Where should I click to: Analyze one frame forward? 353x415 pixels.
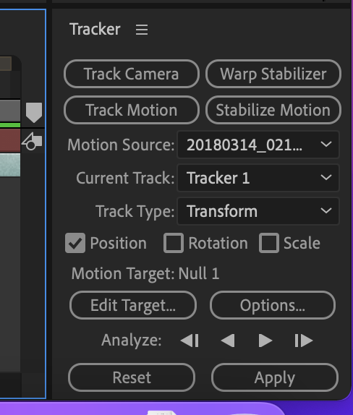click(x=304, y=341)
